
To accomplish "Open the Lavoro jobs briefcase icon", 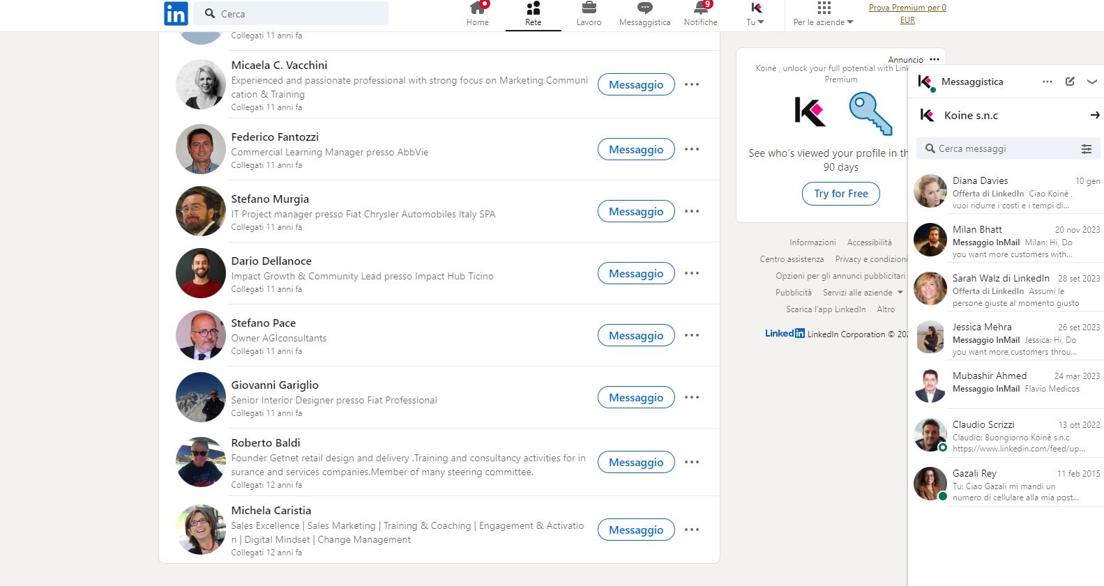I will (589, 9).
